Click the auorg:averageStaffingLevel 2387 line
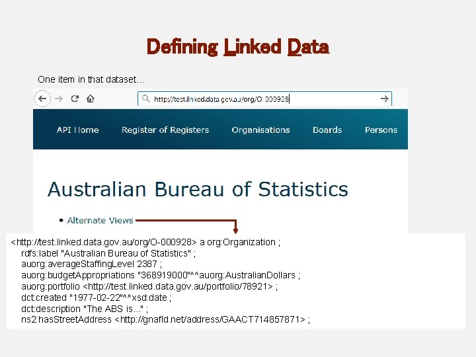 point(92,264)
